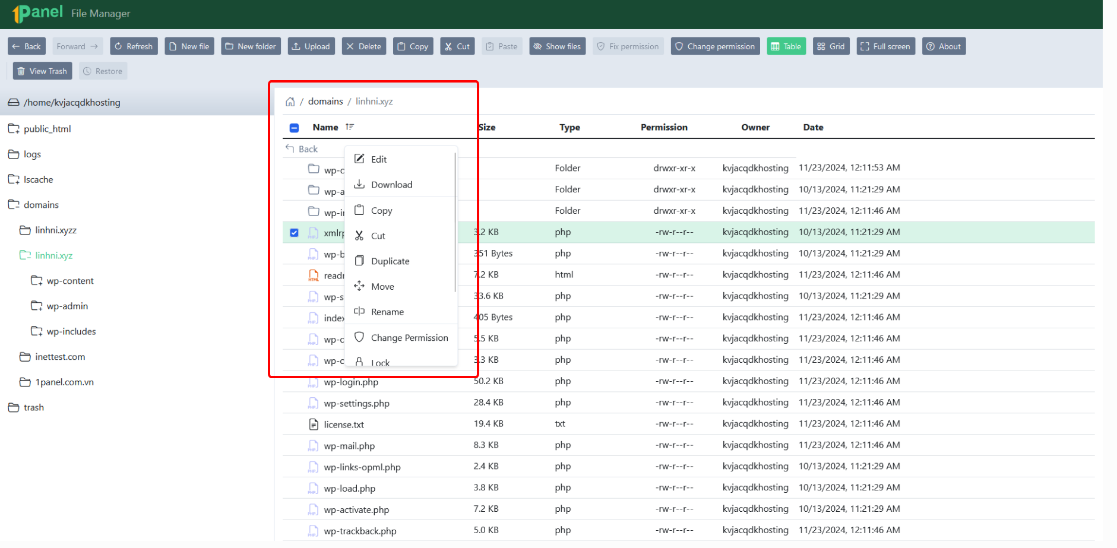Click Change permission in the top toolbar
The image size is (1117, 548).
[x=716, y=46]
